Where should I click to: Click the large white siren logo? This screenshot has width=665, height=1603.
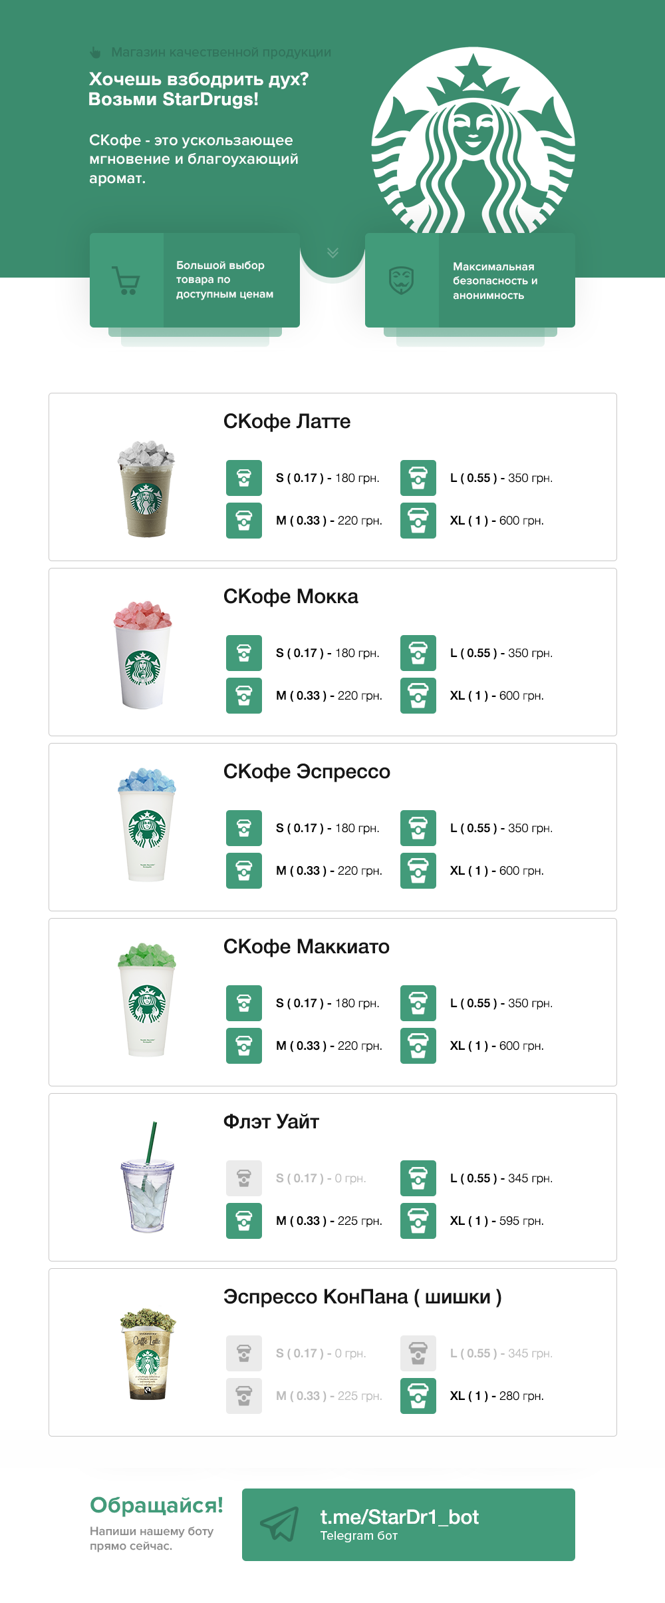pyautogui.click(x=473, y=140)
